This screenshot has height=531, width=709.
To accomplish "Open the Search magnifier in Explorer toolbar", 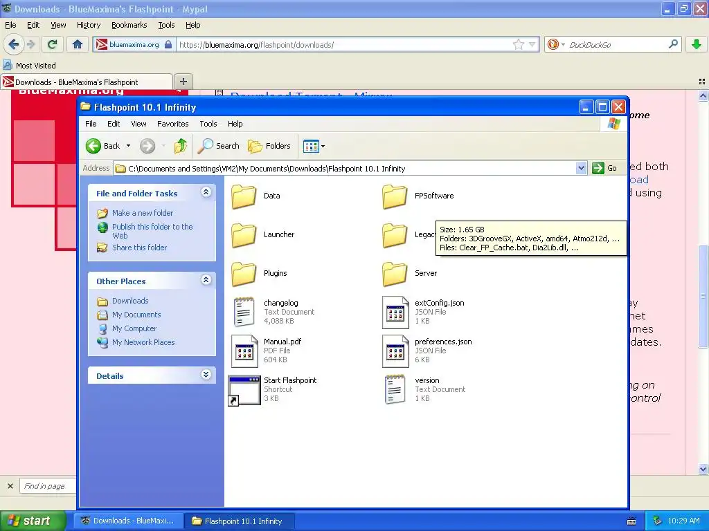I will 205,146.
